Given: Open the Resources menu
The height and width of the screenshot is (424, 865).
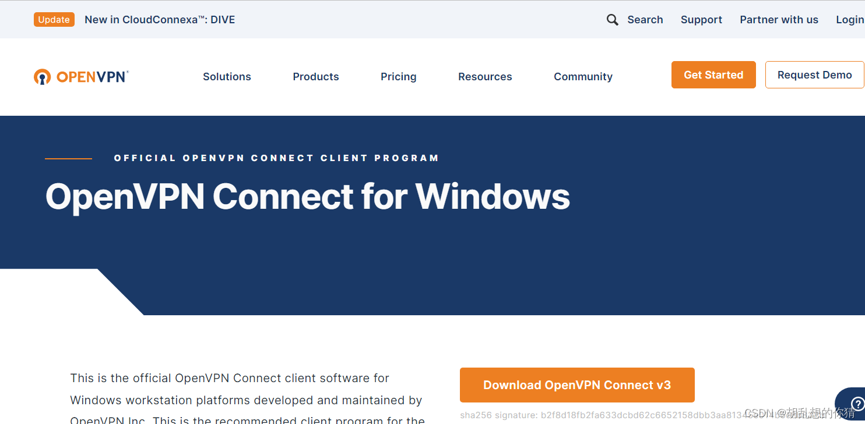Looking at the screenshot, I should tap(485, 77).
